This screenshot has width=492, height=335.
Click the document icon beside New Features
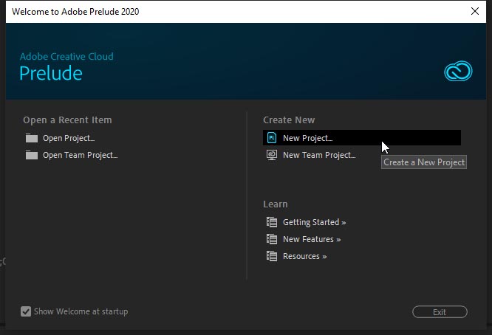[x=272, y=239]
